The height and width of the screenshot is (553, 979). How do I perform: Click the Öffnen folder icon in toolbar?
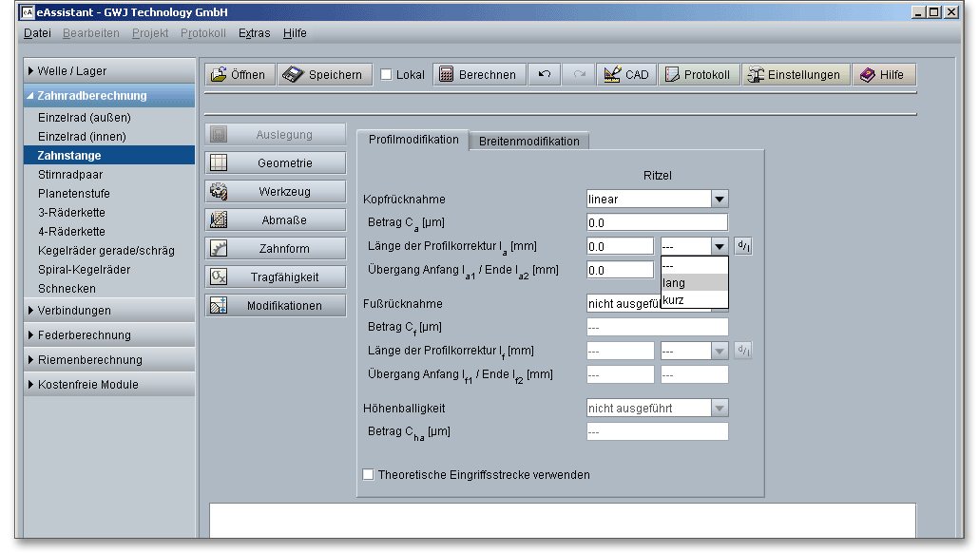[220, 75]
